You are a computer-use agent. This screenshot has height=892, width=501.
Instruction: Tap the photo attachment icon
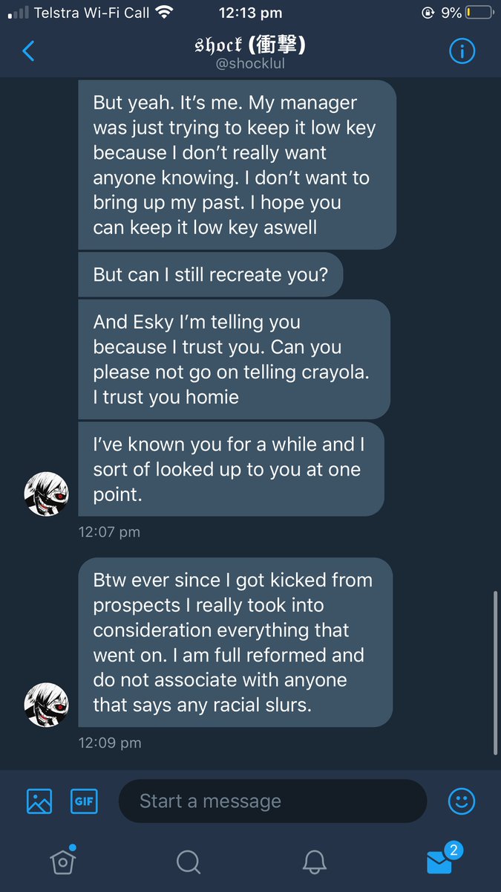[39, 801]
